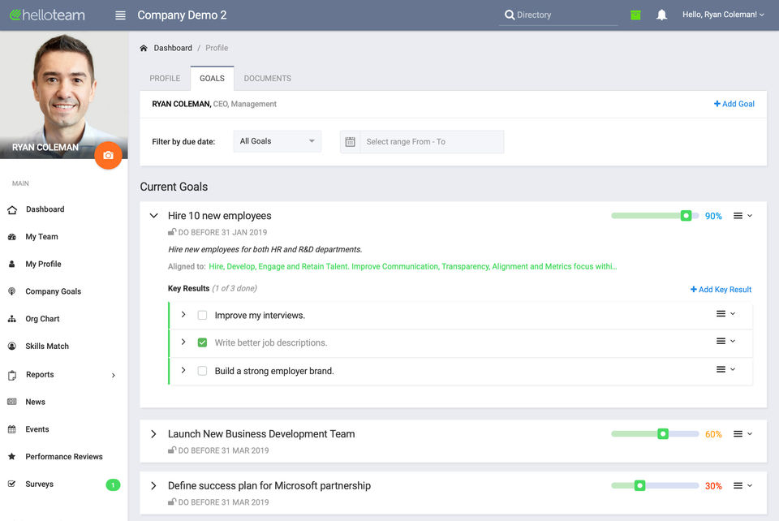Viewport: 779px width, 521px height.
Task: Check the 'Improve my interviews' checkbox
Action: tap(202, 316)
